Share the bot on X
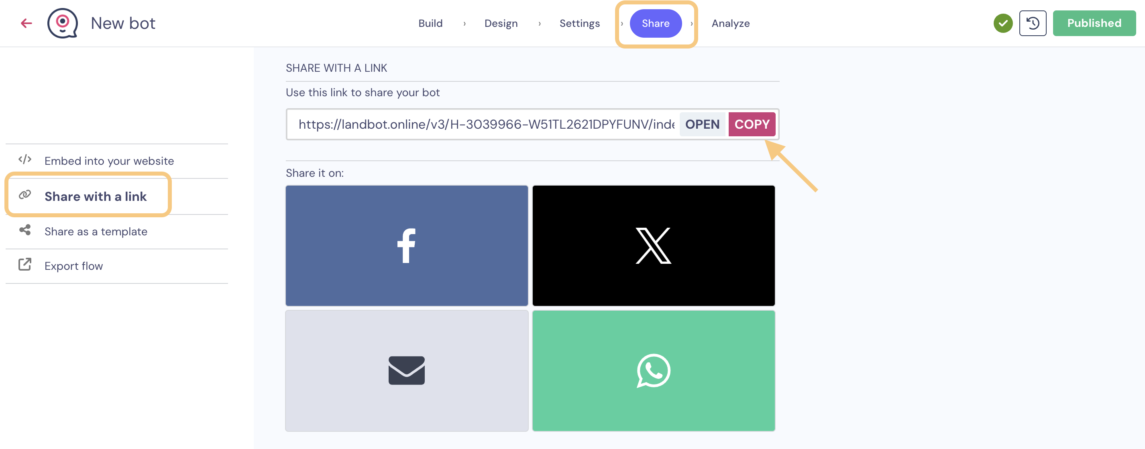The height and width of the screenshot is (449, 1145). pyautogui.click(x=654, y=245)
